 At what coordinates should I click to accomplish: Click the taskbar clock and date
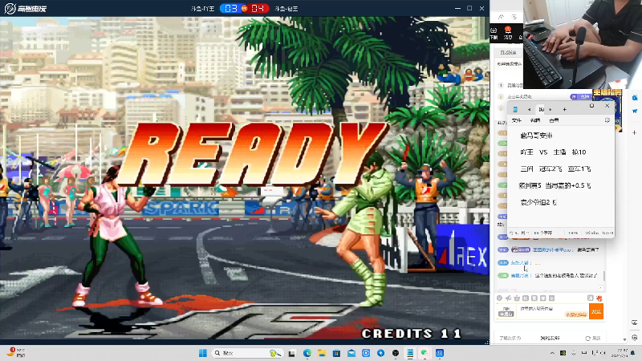(x=621, y=353)
